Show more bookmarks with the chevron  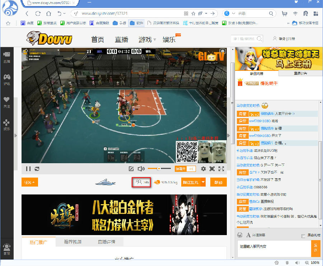pyautogui.click(x=288, y=23)
